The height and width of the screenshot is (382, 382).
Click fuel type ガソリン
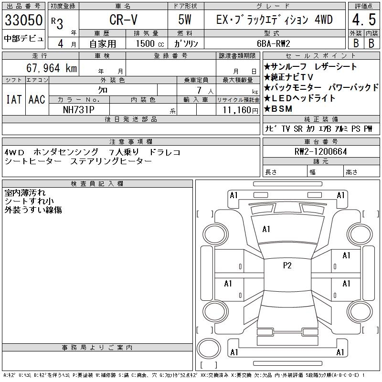(x=186, y=44)
